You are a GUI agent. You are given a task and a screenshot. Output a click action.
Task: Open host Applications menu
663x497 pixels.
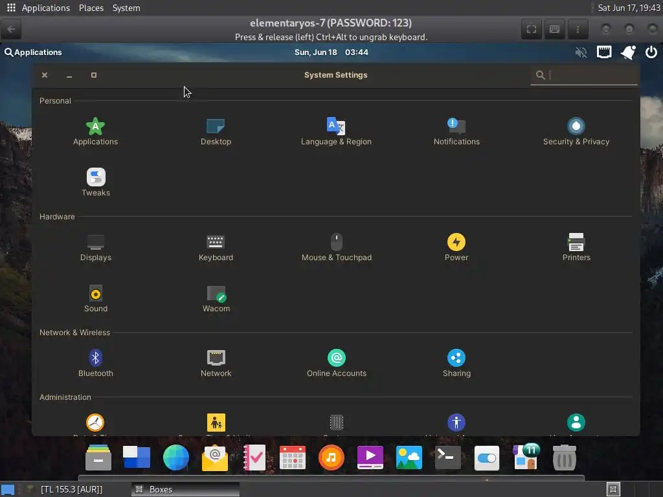click(x=46, y=8)
